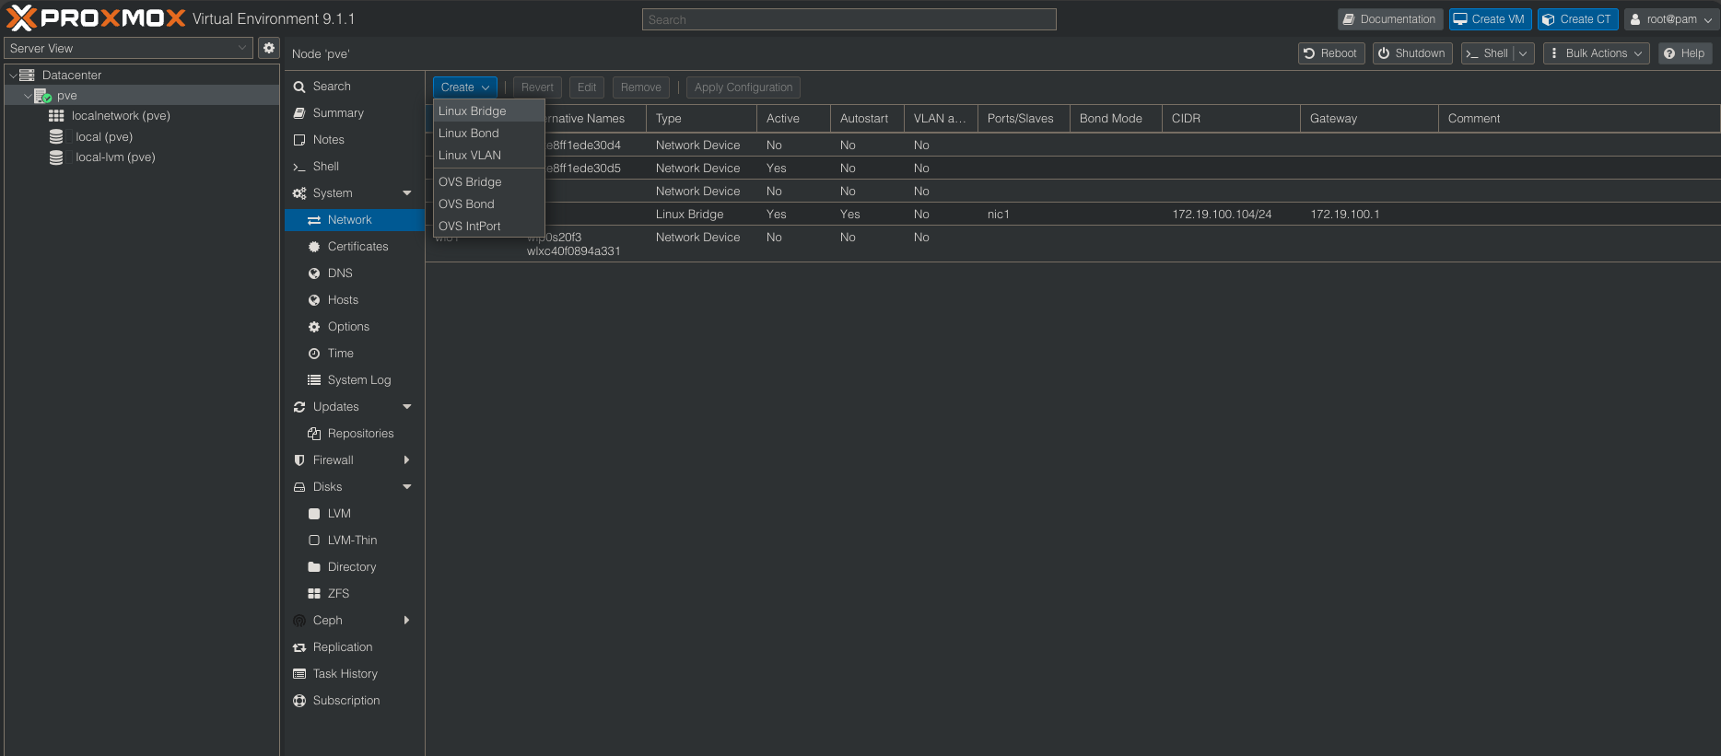Click the Reboot button
The image size is (1721, 756).
1330,53
